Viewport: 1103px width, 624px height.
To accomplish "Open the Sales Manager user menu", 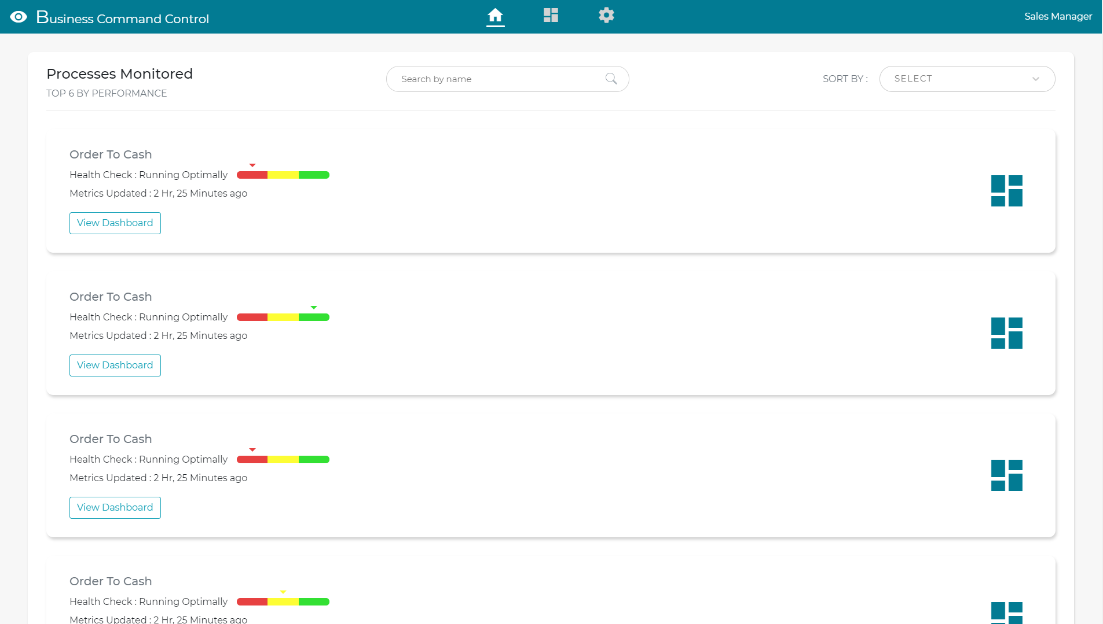I will 1058,17.
